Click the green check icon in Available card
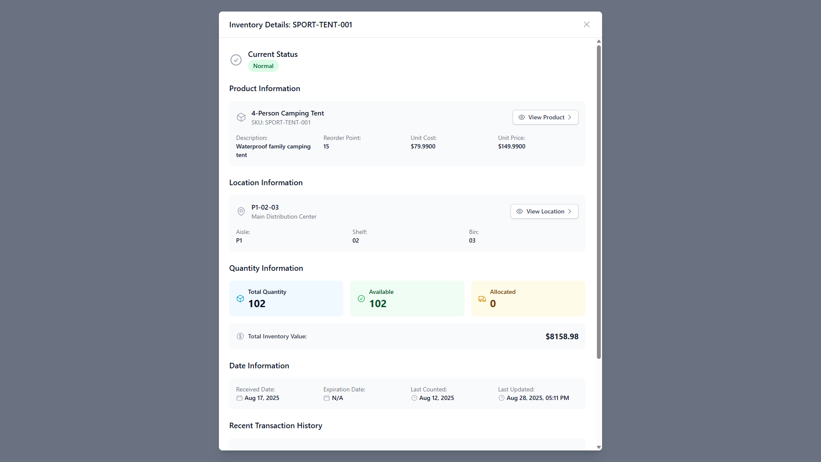Image resolution: width=821 pixels, height=462 pixels. (x=361, y=299)
